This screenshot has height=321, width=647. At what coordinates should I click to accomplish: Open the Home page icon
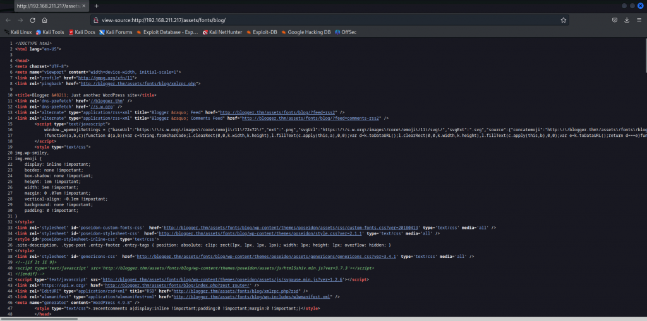[x=45, y=20]
